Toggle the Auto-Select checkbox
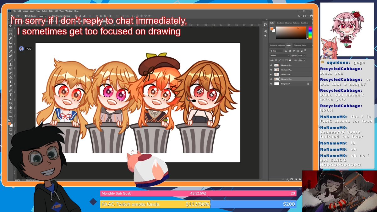This screenshot has width=377, height=212. tap(26, 16)
